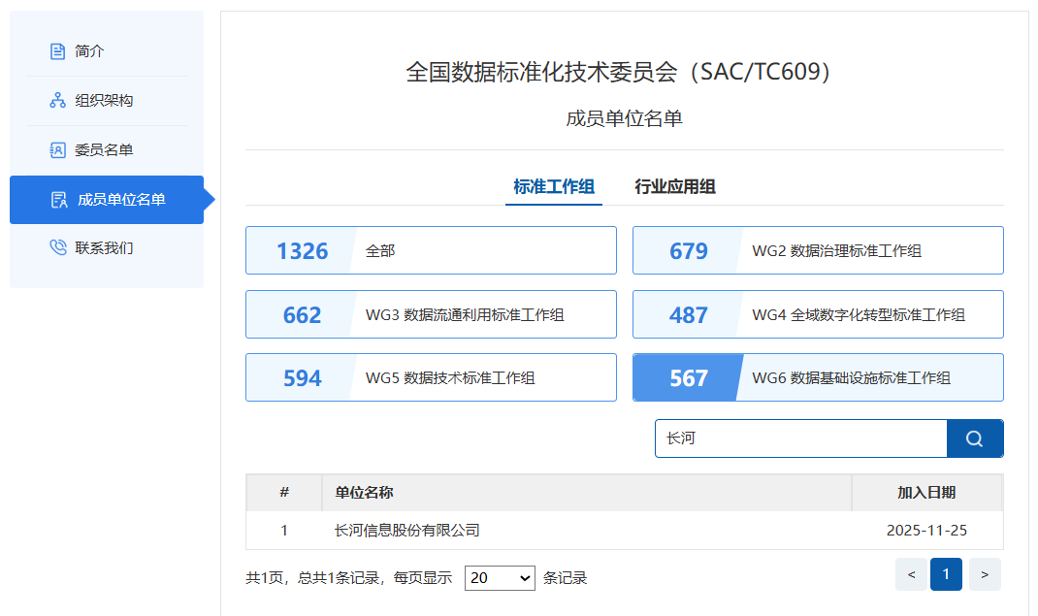Select page 1 in pagination
This screenshot has height=616, width=1038.
[x=946, y=574]
